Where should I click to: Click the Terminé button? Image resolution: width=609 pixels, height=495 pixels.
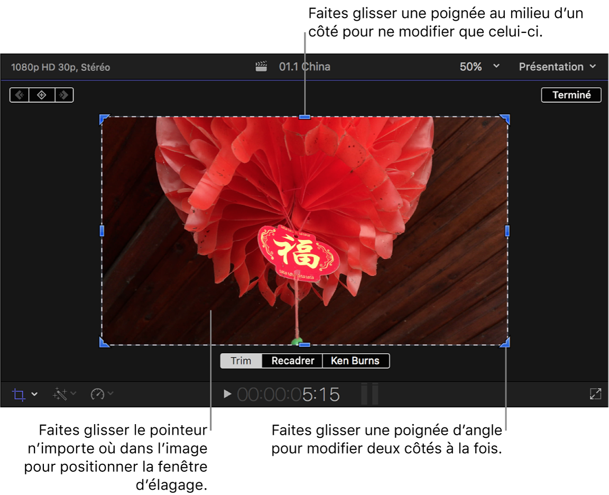tap(571, 95)
